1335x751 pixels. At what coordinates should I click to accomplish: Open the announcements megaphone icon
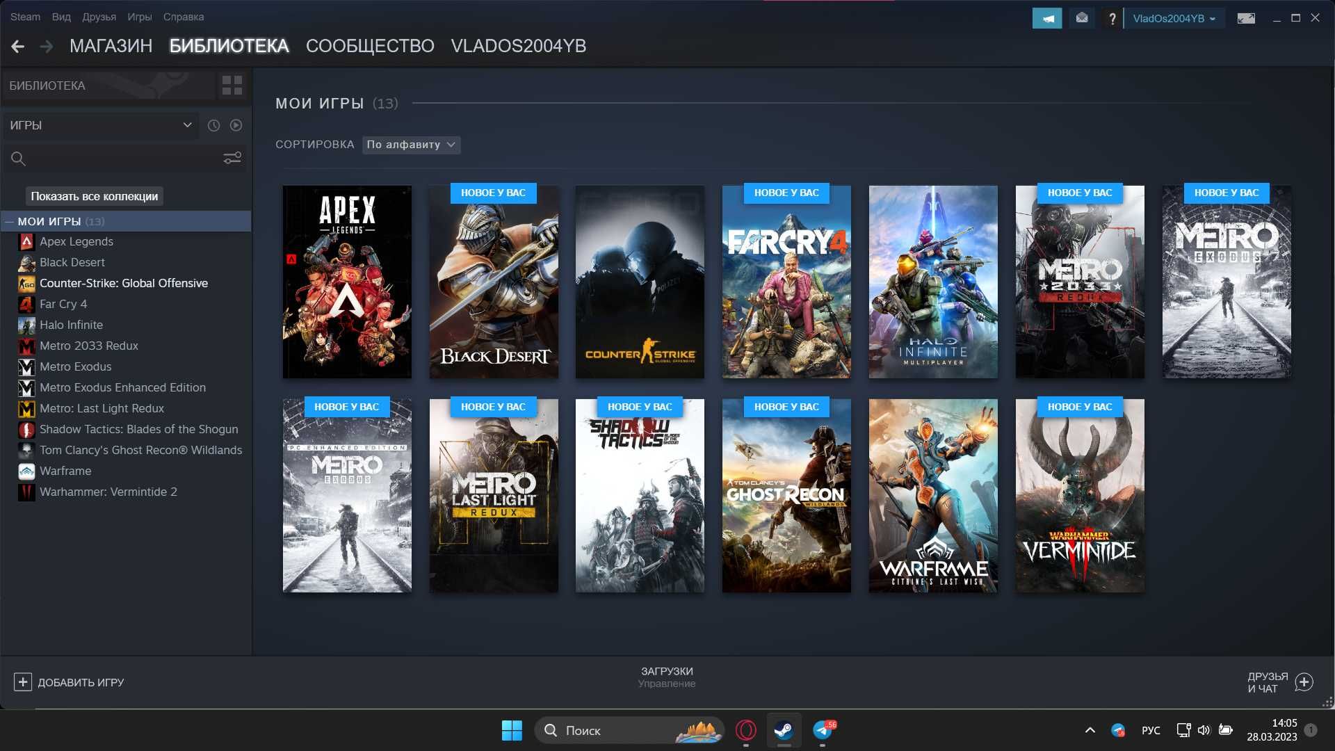[x=1047, y=18]
